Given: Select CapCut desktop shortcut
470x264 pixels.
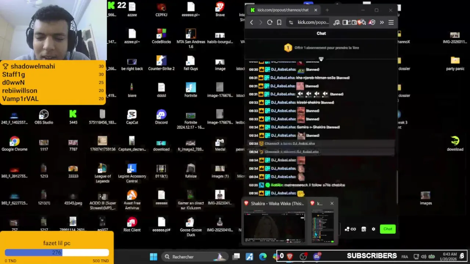Looking at the screenshot, I should pyautogui.click(x=132, y=117).
